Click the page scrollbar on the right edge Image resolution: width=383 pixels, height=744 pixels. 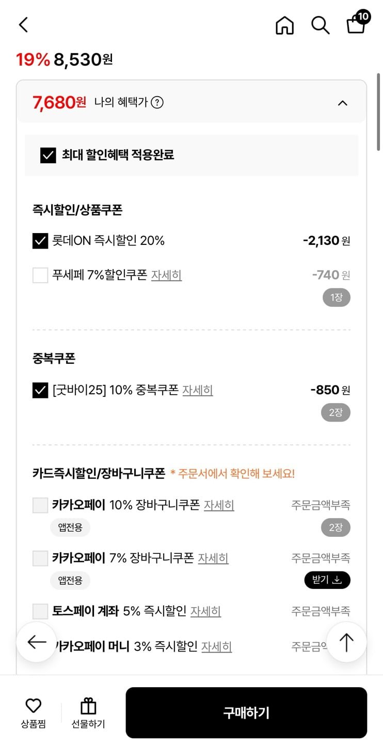click(379, 103)
